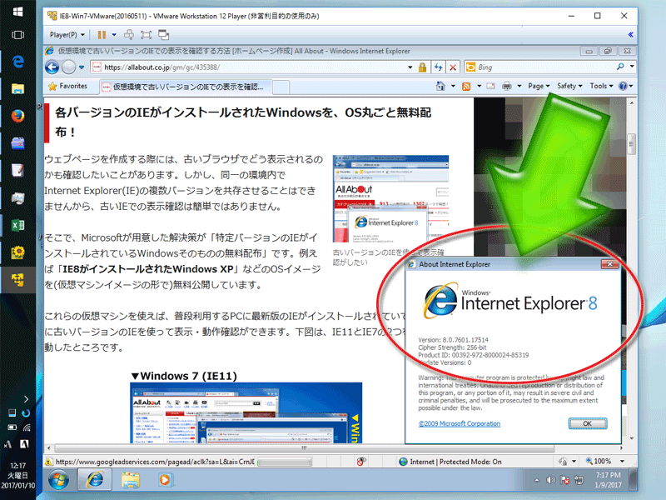Launch Windows Media Player from guest taskbar
Image resolution: width=666 pixels, height=500 pixels.
[166, 480]
